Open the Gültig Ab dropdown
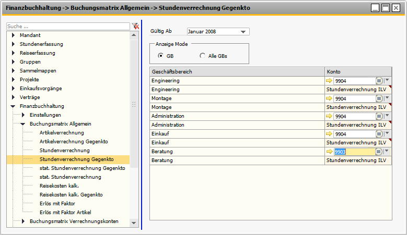This screenshot has height=235, width=407. pos(243,32)
